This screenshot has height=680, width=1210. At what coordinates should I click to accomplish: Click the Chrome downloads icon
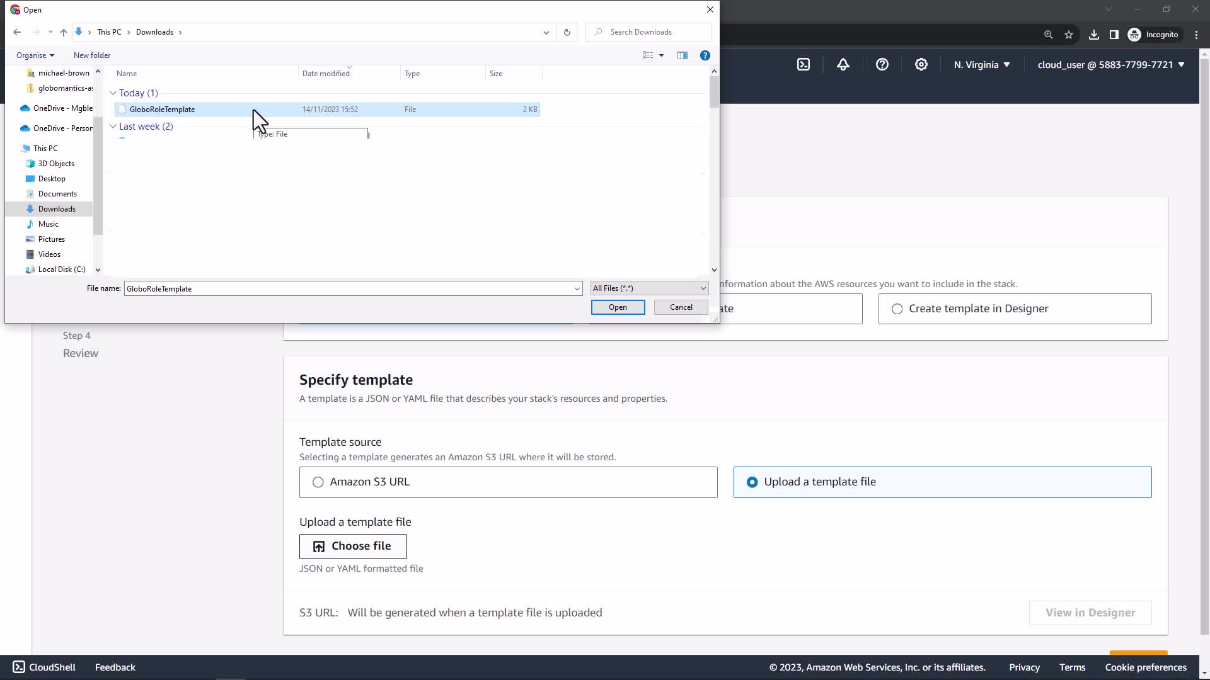[x=1093, y=35]
